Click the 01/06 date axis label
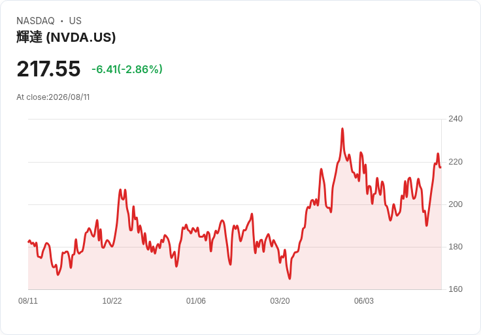Screen dimensions: 481x335 [195, 300]
